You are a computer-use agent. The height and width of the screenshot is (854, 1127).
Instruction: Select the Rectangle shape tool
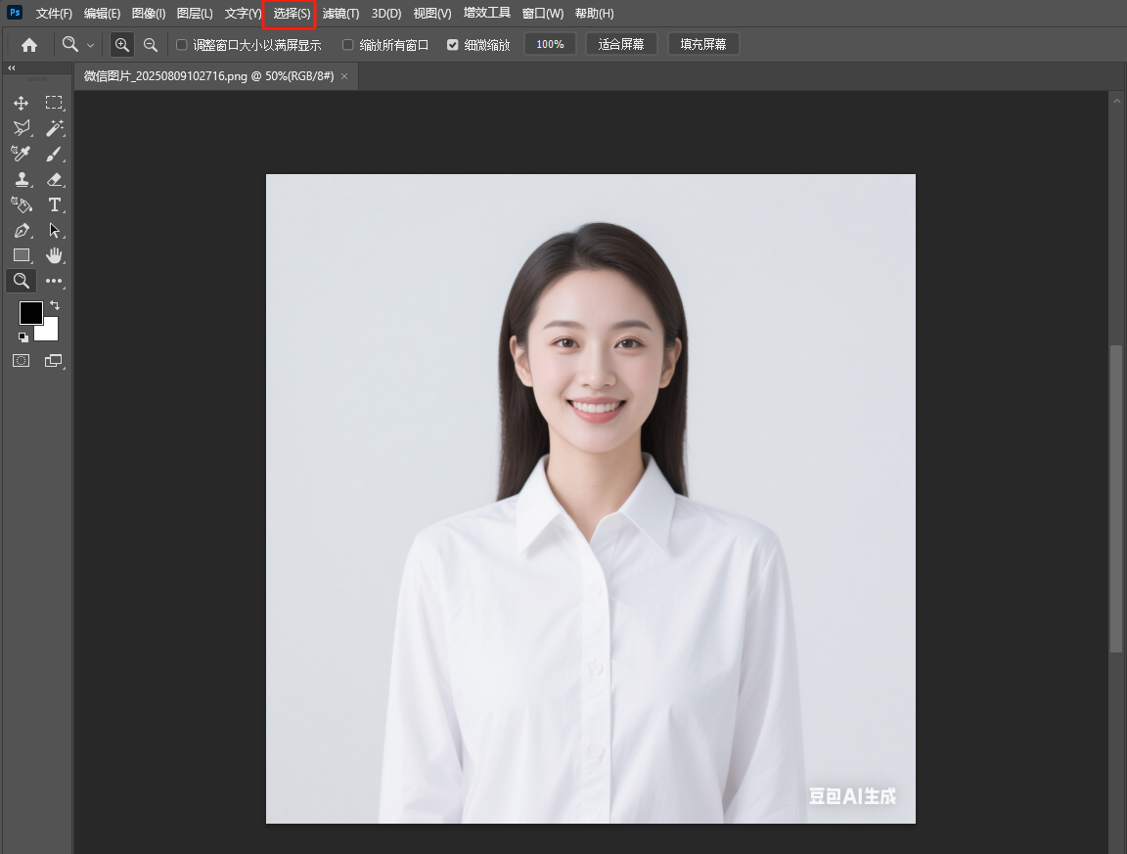coord(22,255)
